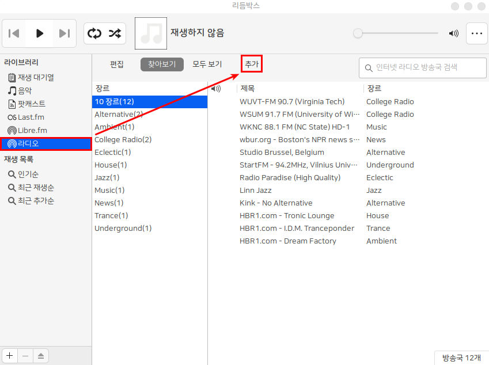Mute using the volume speaker icon

[x=454, y=33]
